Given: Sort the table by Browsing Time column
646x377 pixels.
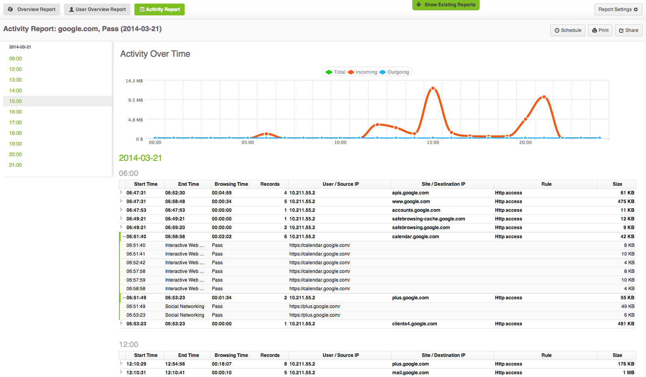Looking at the screenshot, I should (x=231, y=184).
